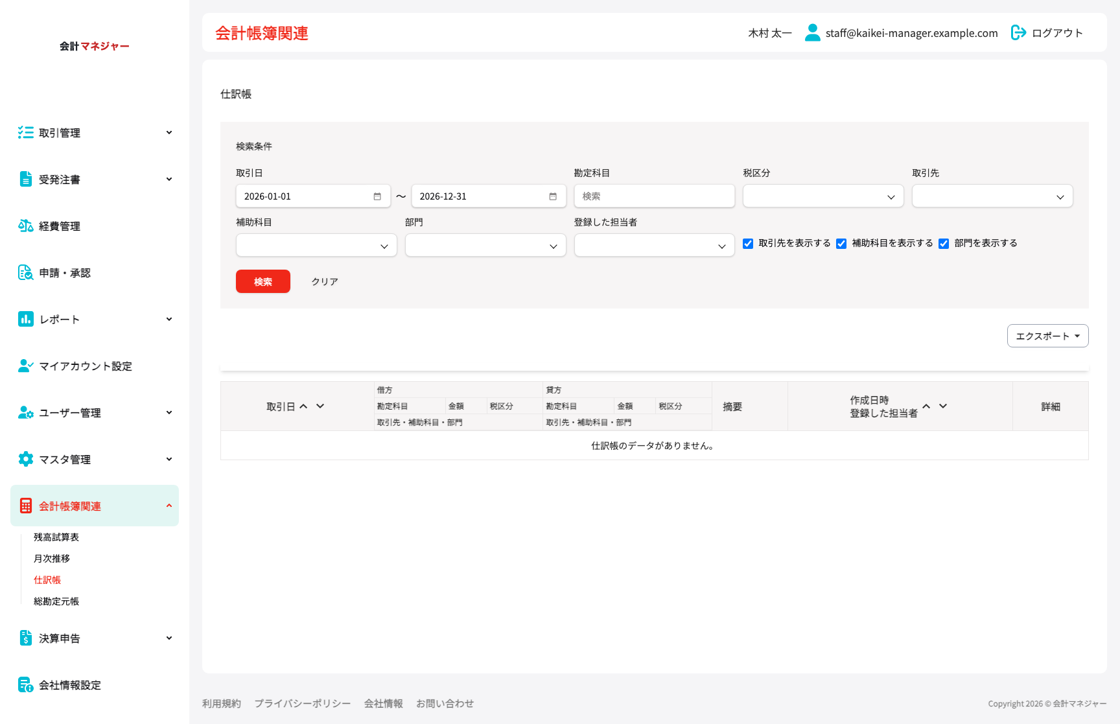Click the レポート bar chart icon

26,320
